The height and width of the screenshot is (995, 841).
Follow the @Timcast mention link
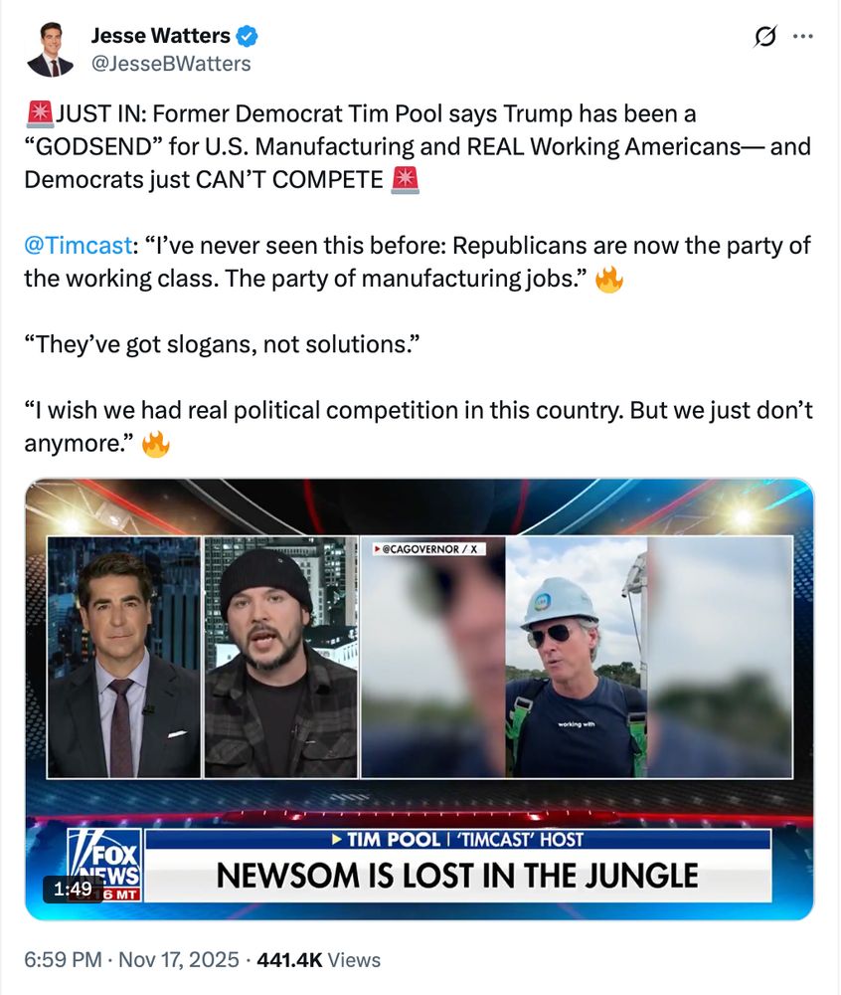click(78, 246)
